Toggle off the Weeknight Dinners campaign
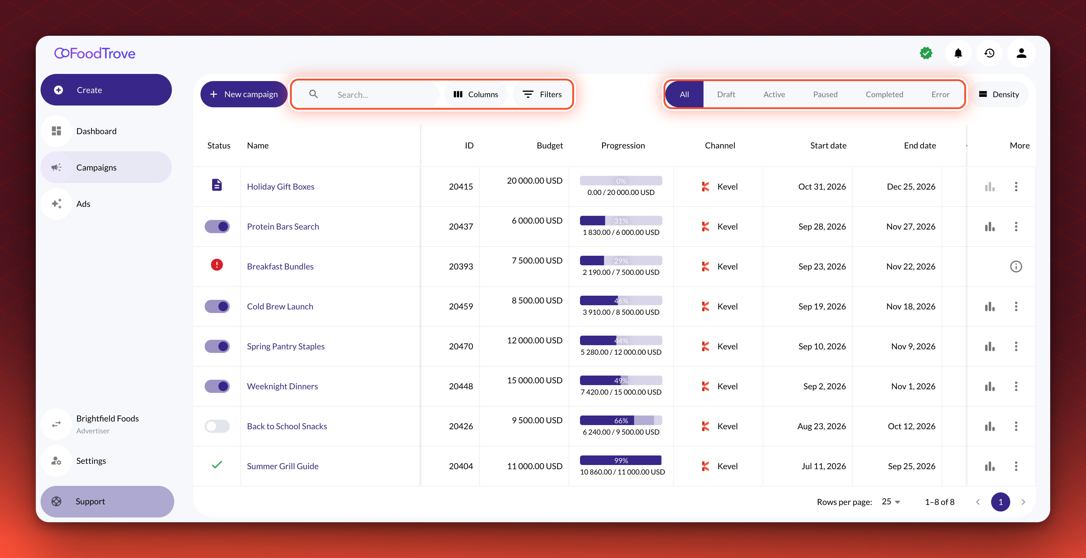This screenshot has width=1086, height=558. 217,387
